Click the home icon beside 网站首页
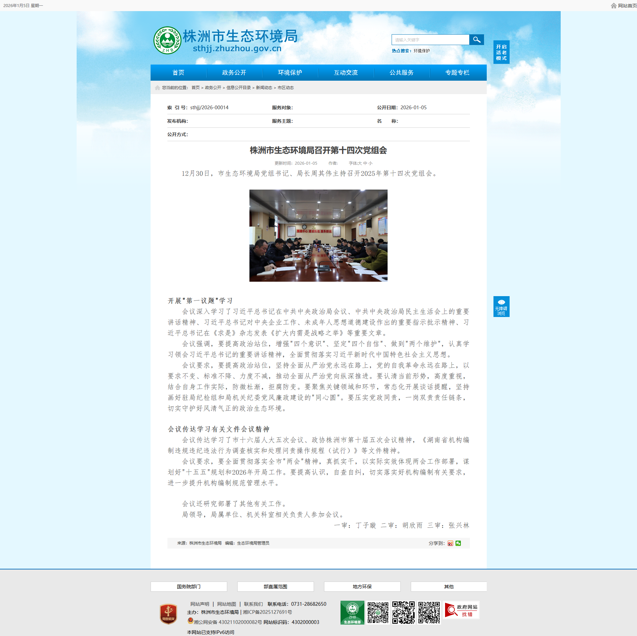The image size is (637, 636). point(613,6)
